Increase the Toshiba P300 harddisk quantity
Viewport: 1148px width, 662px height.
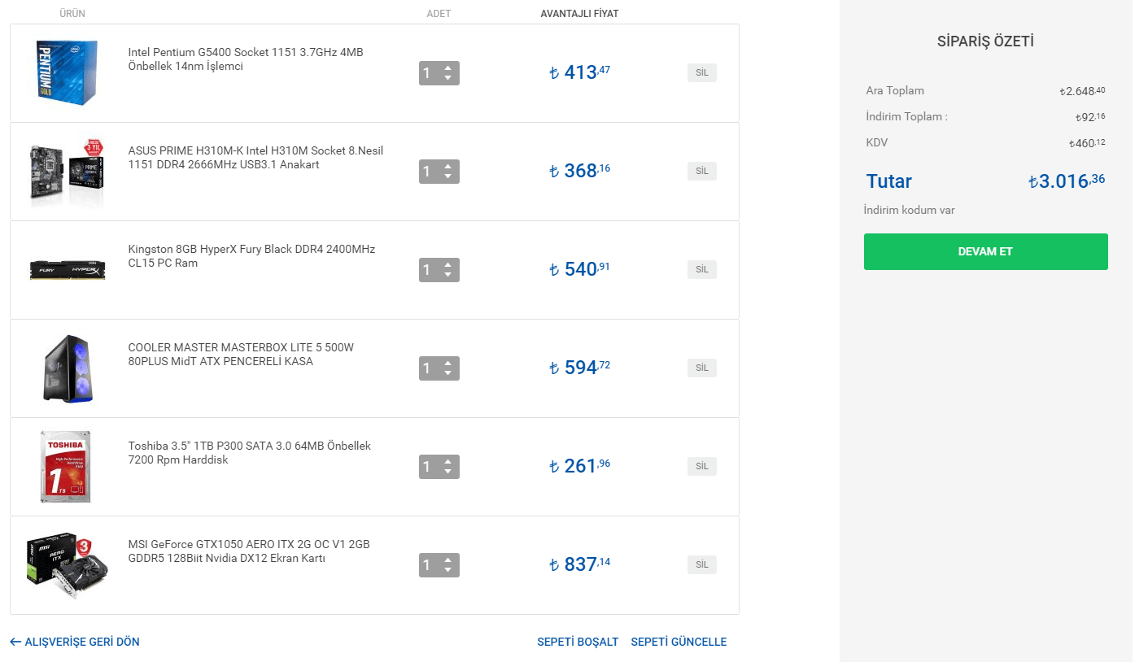click(447, 462)
